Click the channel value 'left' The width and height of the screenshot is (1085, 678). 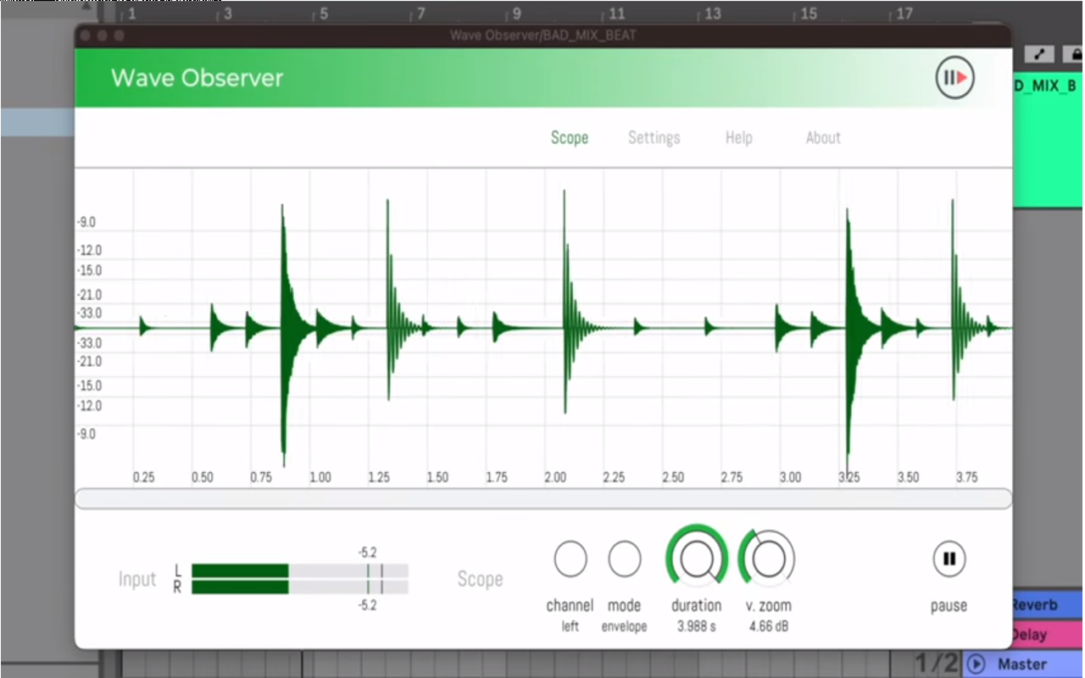(x=570, y=626)
